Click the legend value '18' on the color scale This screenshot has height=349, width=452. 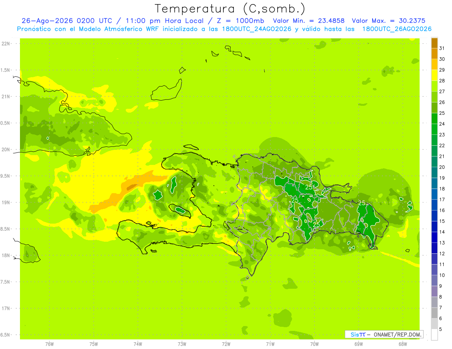[442, 189]
